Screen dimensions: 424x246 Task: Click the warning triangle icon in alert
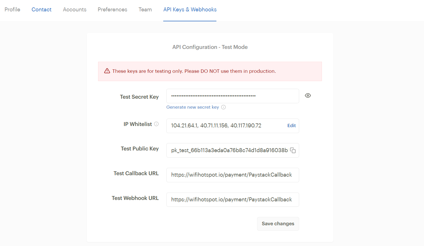tap(107, 71)
